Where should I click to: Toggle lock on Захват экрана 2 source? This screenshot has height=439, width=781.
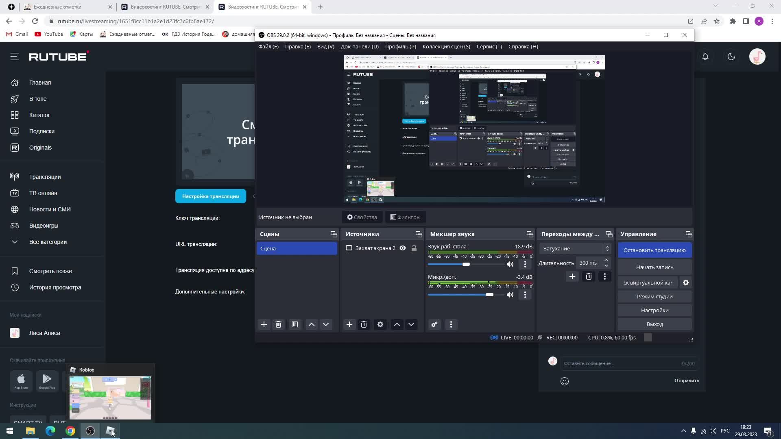414,248
